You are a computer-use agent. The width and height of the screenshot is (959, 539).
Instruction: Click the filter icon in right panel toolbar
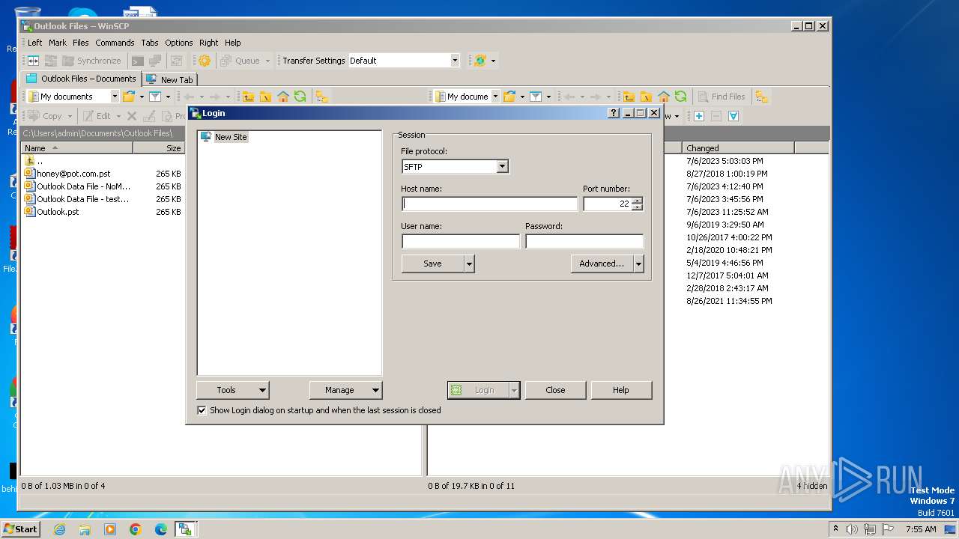(x=536, y=97)
